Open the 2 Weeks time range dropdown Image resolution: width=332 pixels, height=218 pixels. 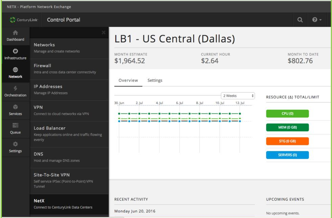(238, 96)
